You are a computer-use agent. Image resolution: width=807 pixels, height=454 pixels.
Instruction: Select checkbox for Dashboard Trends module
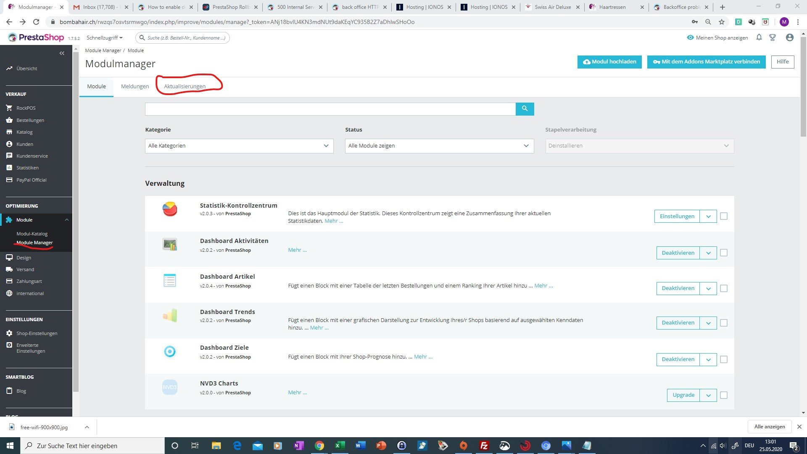pos(724,323)
